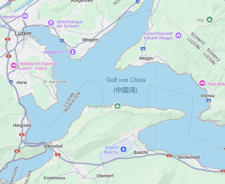
Task: Click the Stansstad town label
Action: [x=53, y=146]
